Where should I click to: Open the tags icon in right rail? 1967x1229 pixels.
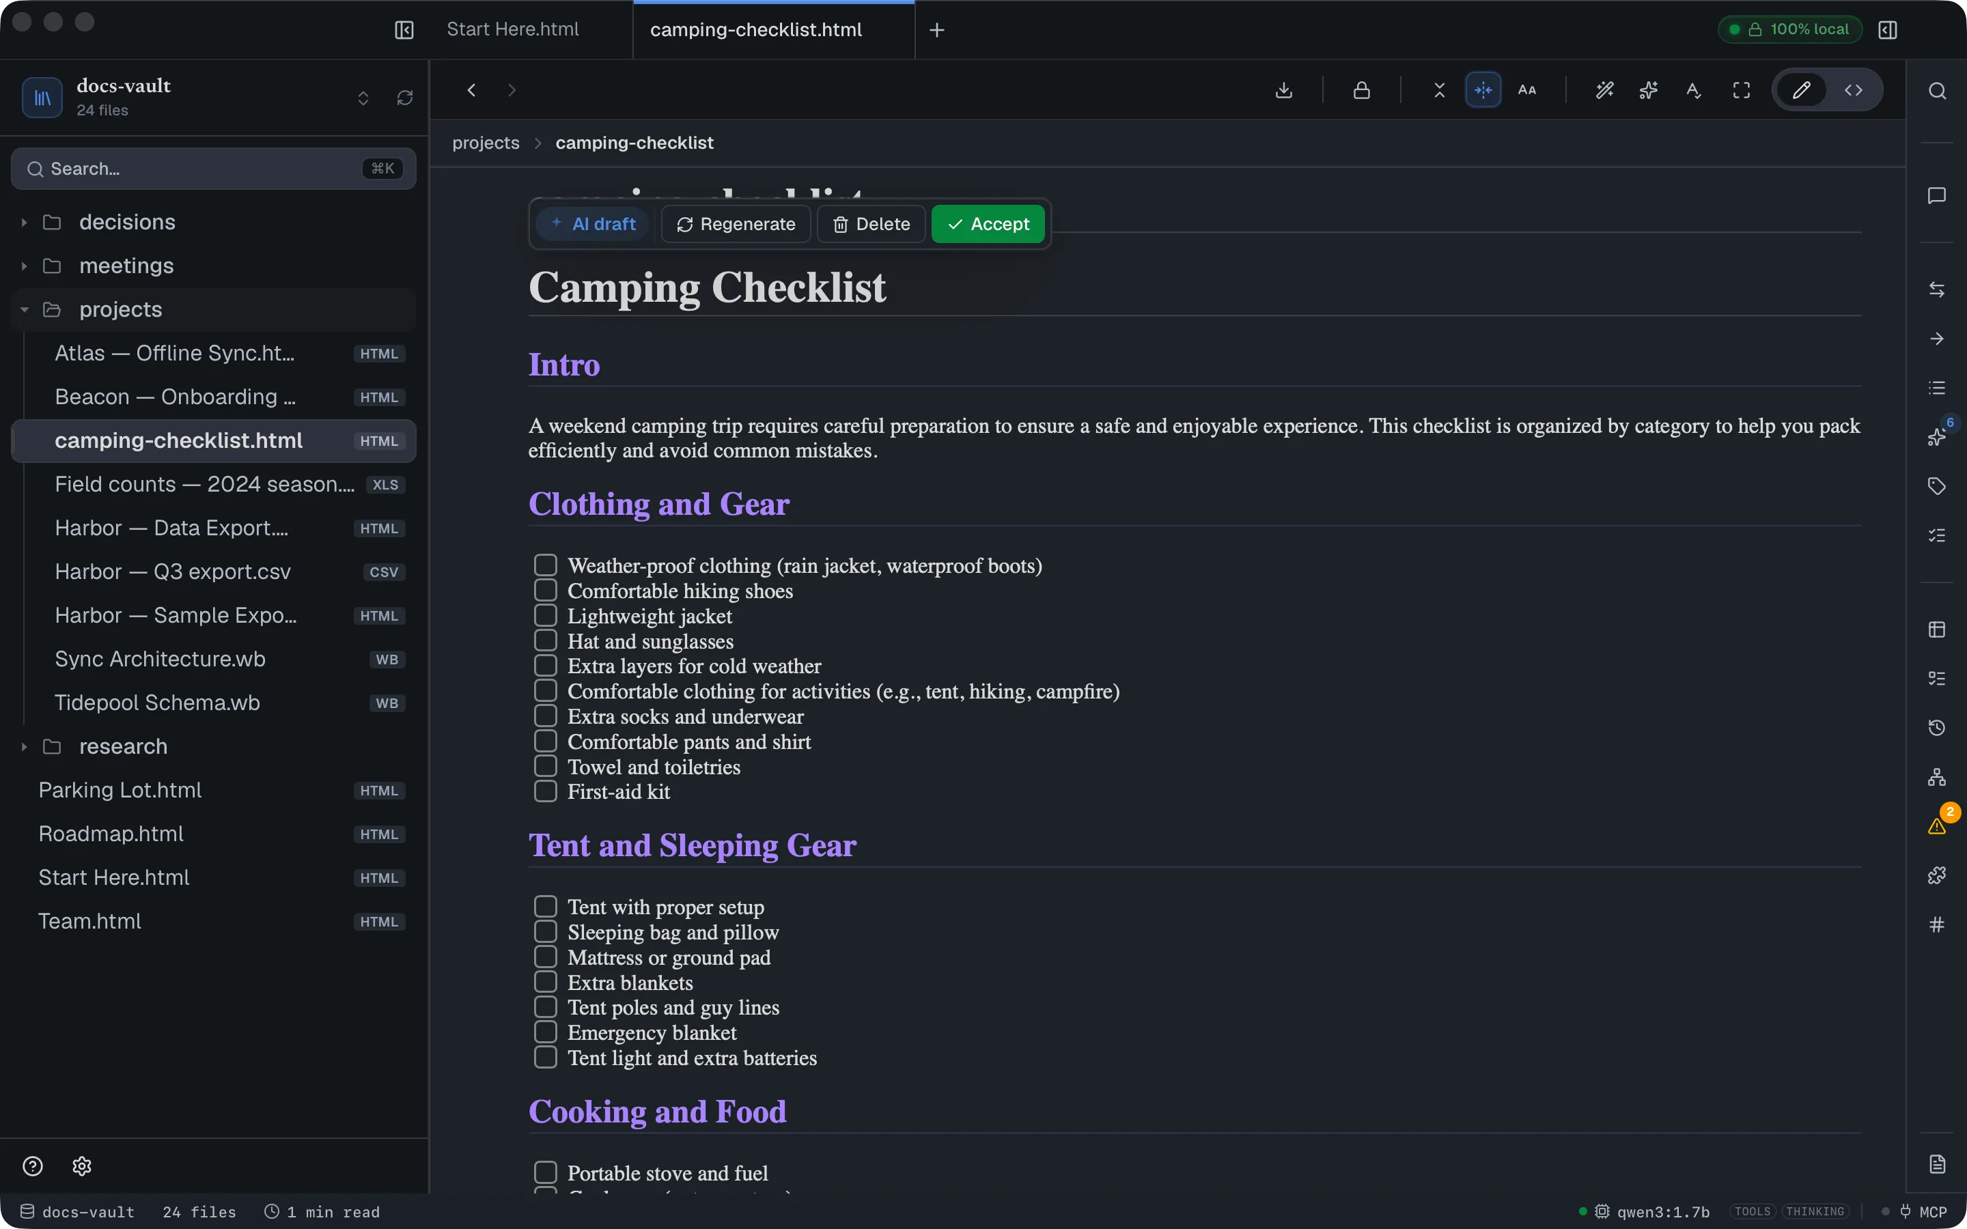click(1937, 486)
